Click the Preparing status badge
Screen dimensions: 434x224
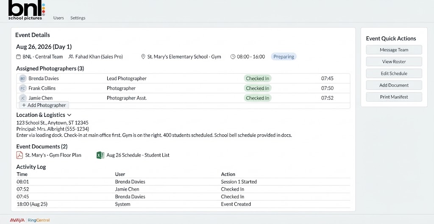284,57
